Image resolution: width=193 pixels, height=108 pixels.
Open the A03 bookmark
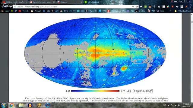[x=151, y=11]
